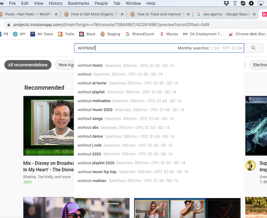
Task: Close the seo agency Google Search tab
Action: [x=254, y=15]
